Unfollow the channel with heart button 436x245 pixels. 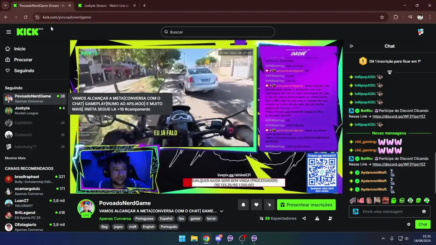pos(256,205)
